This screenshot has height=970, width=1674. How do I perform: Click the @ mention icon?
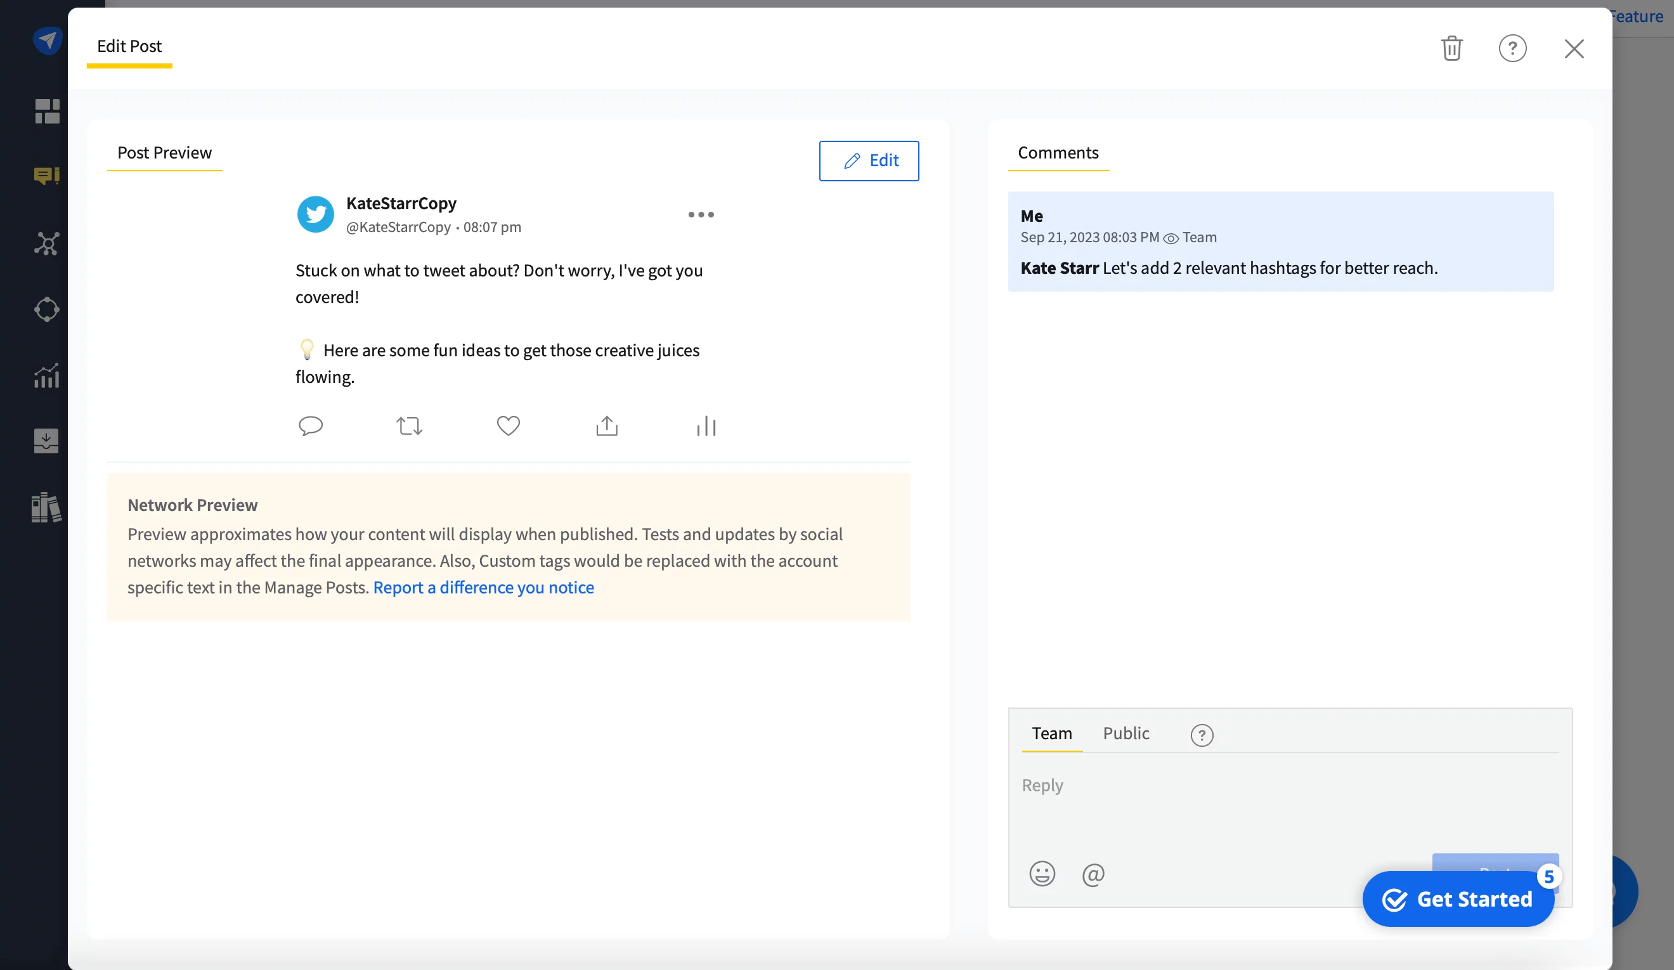point(1093,874)
